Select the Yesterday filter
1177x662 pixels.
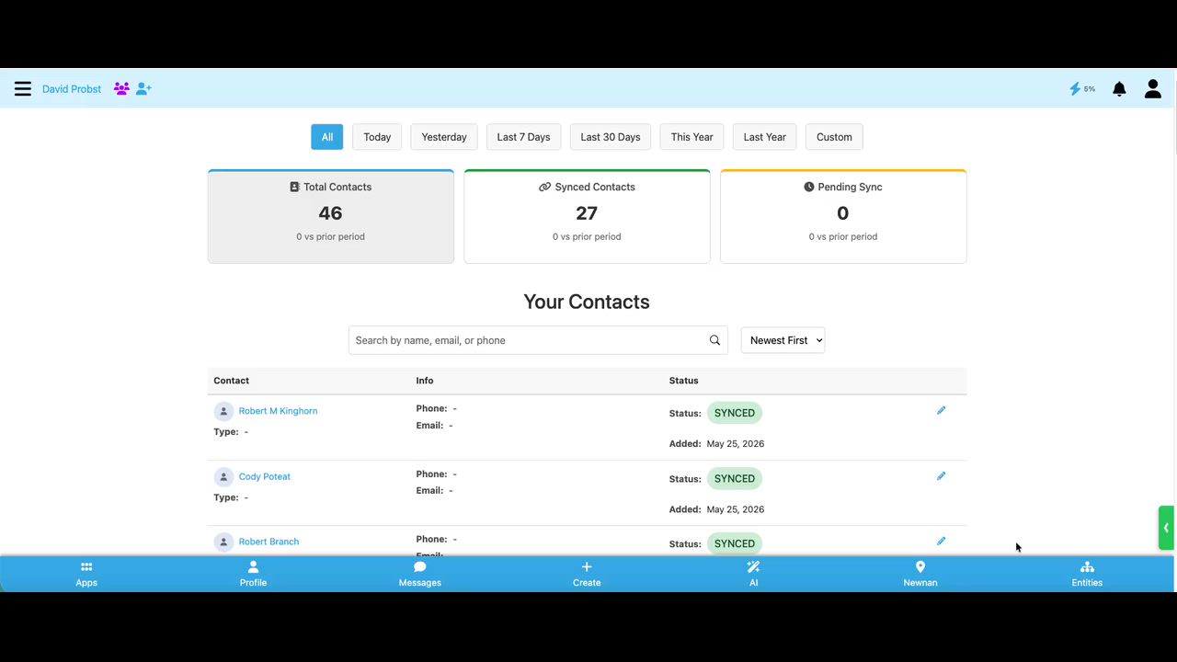(x=444, y=137)
